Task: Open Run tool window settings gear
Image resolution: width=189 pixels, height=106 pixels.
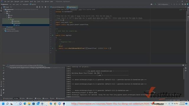Action: [183, 65]
